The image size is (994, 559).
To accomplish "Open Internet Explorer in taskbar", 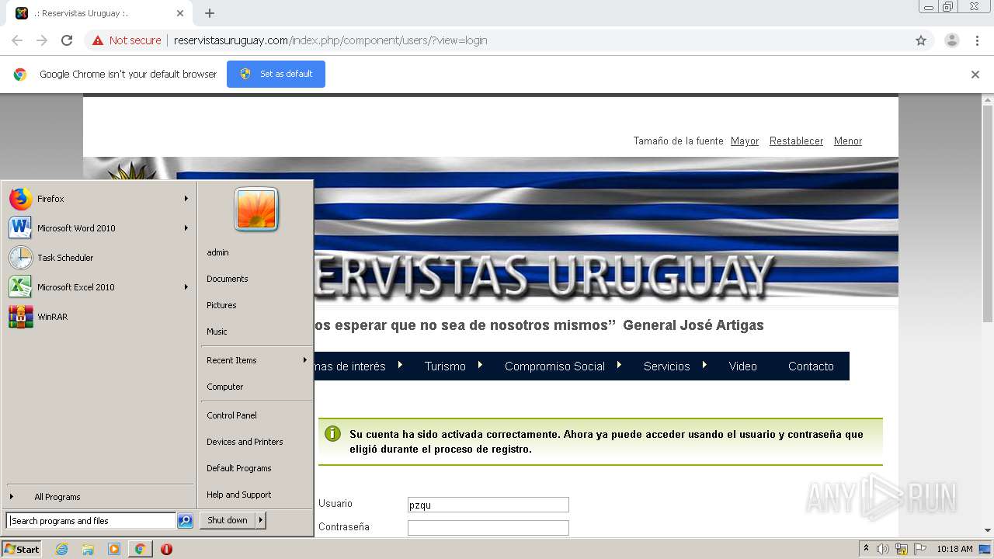I will 61,549.
